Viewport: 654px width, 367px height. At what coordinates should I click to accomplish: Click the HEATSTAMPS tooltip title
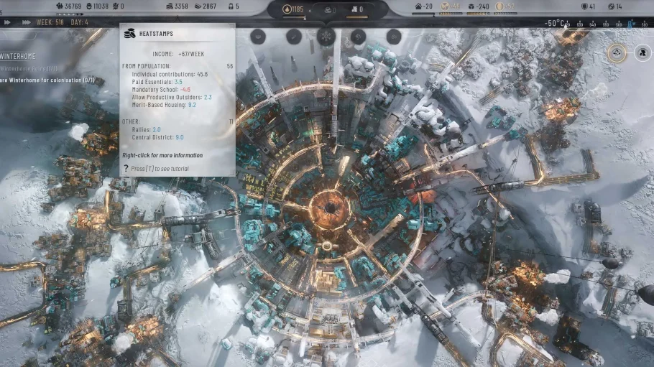(156, 33)
